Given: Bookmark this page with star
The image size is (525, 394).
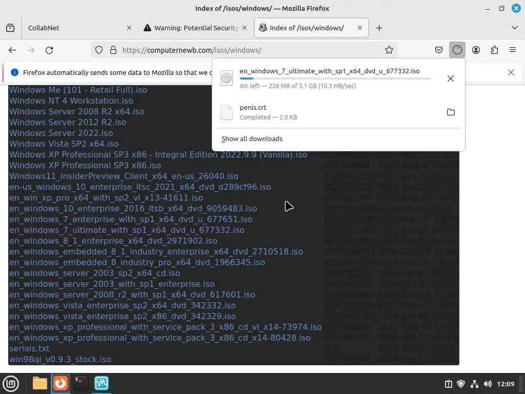Looking at the screenshot, I should [389, 50].
